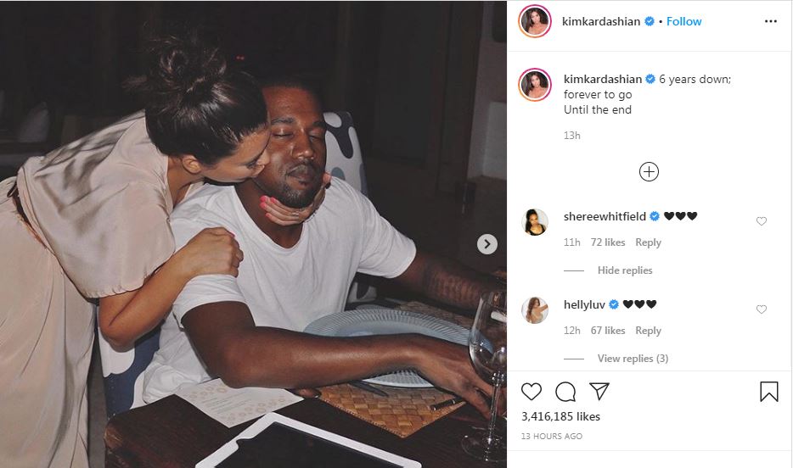The height and width of the screenshot is (468, 793).
Task: Open hellyluv's profile from the username
Action: 584,304
